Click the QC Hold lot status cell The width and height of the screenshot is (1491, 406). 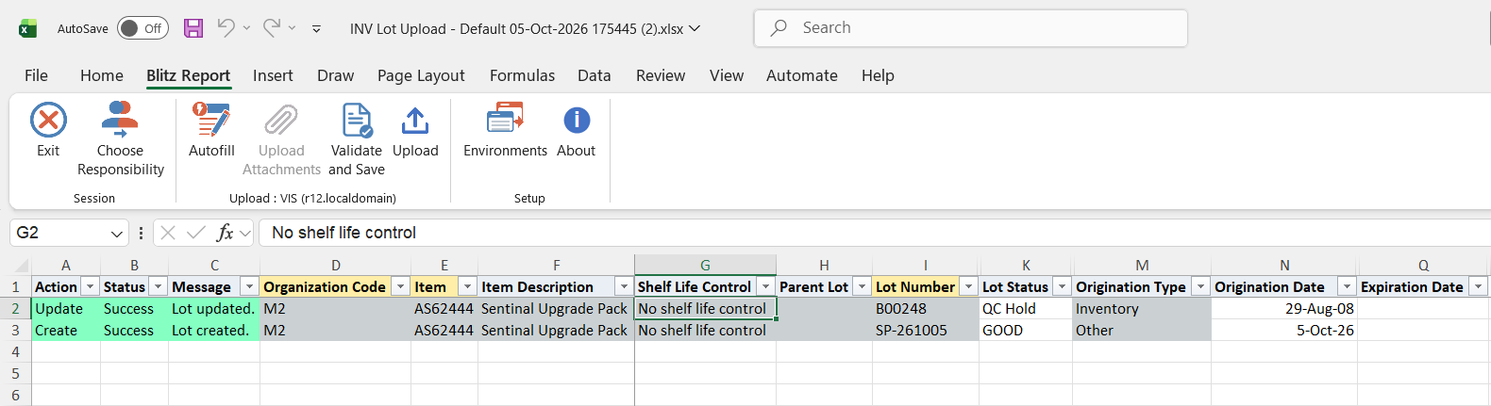point(1026,309)
